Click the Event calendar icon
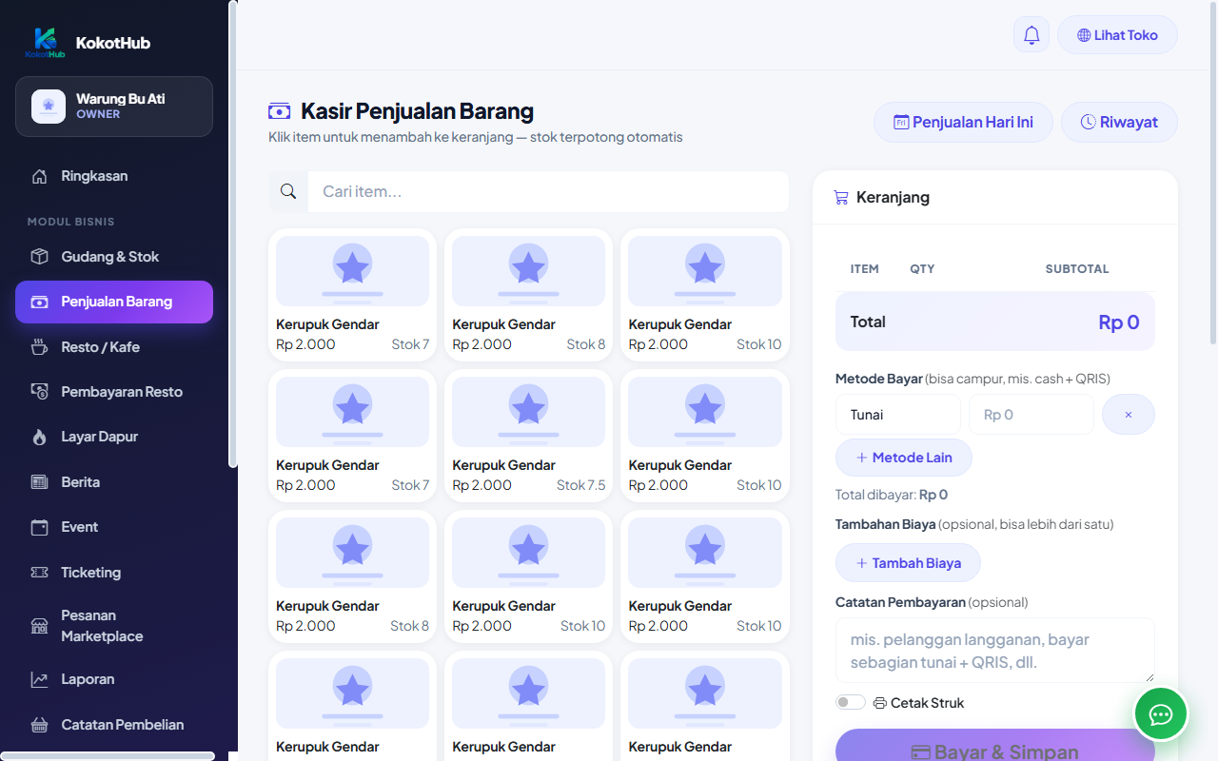The width and height of the screenshot is (1218, 761). click(40, 527)
